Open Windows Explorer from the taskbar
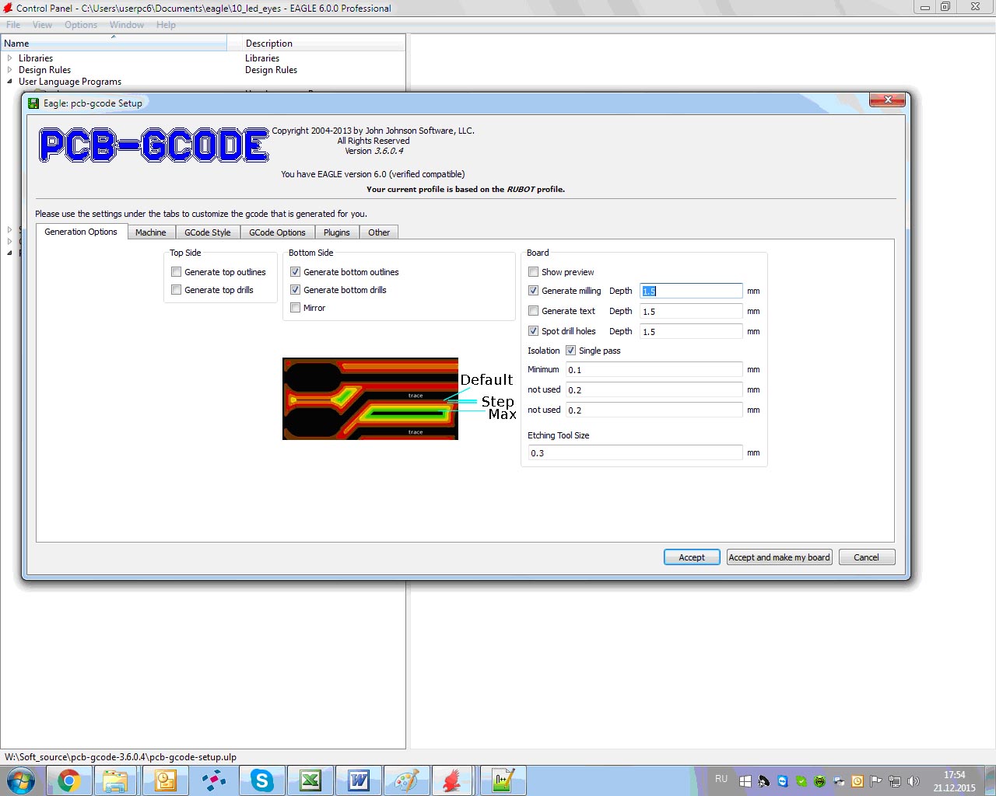The width and height of the screenshot is (996, 796). pyautogui.click(x=117, y=780)
